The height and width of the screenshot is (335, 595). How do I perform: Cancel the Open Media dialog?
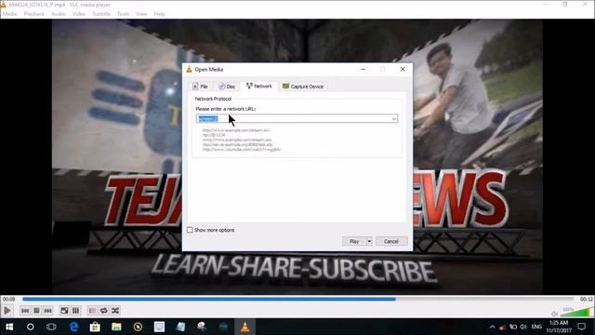coord(391,241)
